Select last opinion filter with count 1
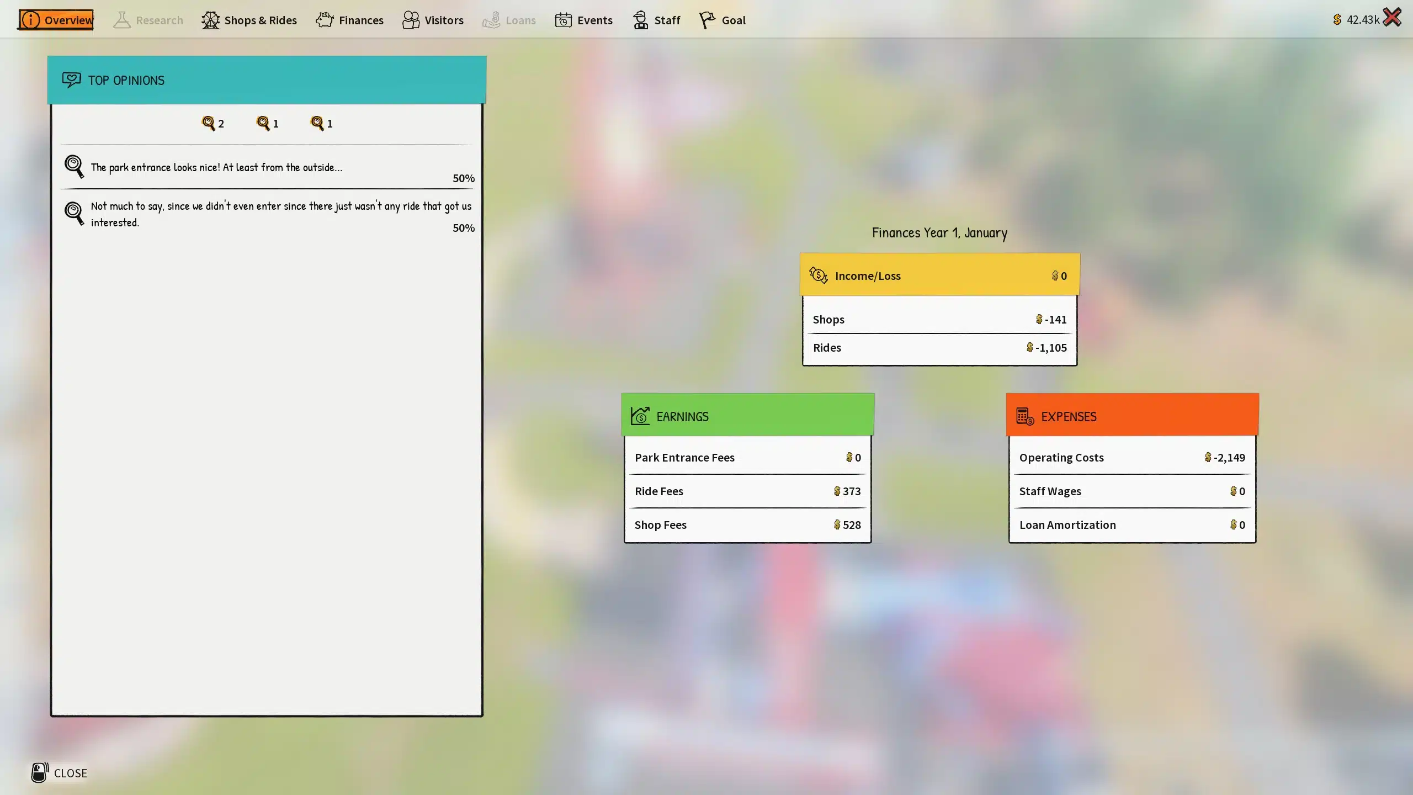Screen dimensions: 1413x795 point(321,123)
